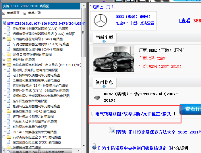The width and height of the screenshot is (201, 153).
Task: Click the tree panel vertical scrollbar thumb
Action: click(x=84, y=32)
